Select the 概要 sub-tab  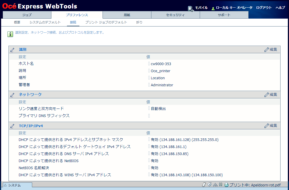tap(17, 22)
